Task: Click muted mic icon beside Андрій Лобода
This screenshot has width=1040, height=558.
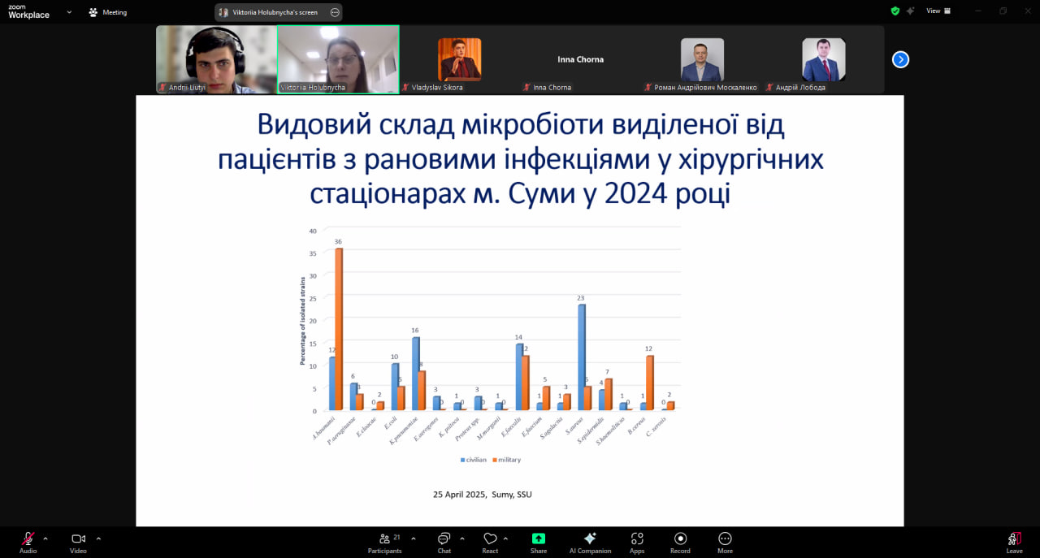Action: [769, 87]
